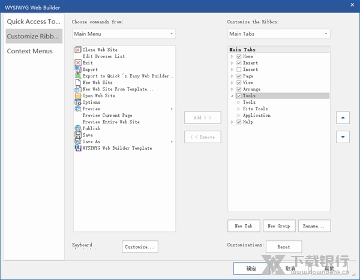Toggle the Page tab checkbox
Image resolution: width=360 pixels, height=280 pixels.
click(239, 76)
